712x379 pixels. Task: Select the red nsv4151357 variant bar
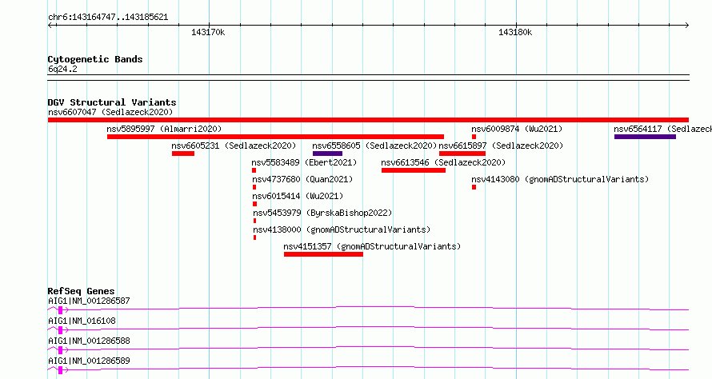(x=323, y=254)
